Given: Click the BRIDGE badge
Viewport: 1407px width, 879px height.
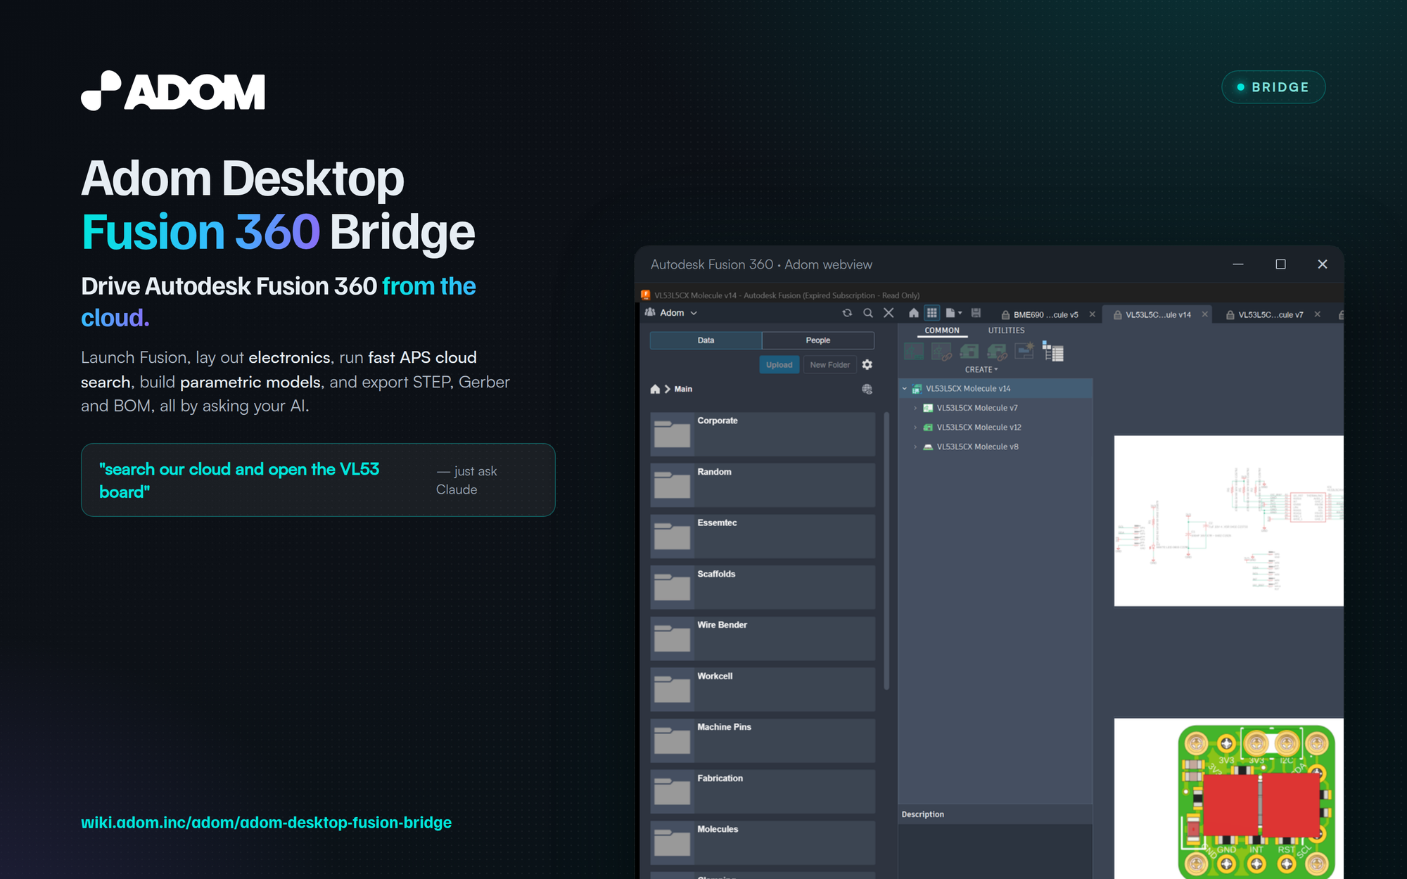Looking at the screenshot, I should pyautogui.click(x=1273, y=87).
